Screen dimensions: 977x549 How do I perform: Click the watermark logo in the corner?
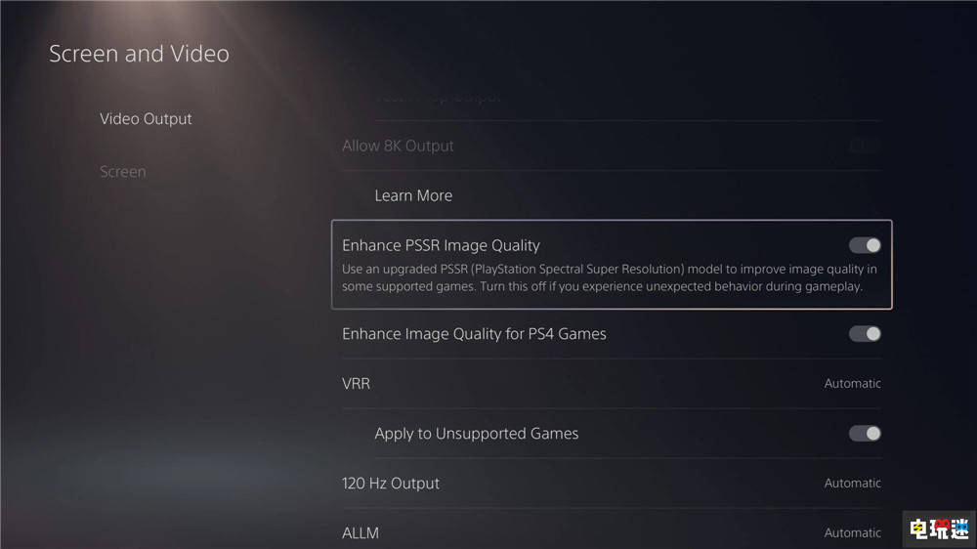coord(938,529)
